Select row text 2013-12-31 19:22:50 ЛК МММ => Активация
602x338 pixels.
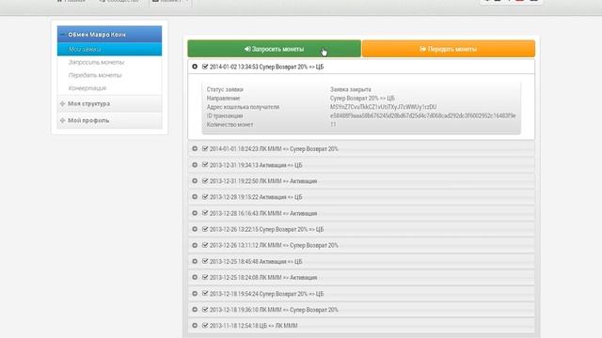[263, 181]
